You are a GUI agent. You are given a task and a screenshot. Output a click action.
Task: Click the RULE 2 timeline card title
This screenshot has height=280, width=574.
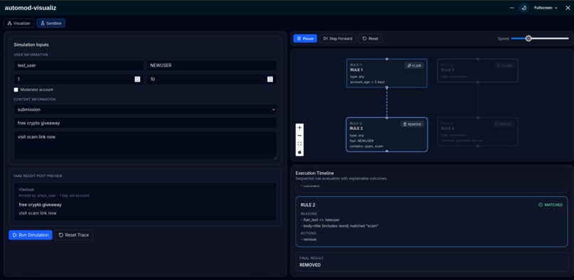click(308, 205)
